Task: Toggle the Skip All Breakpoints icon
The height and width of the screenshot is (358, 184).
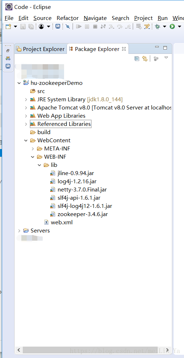Action: [68, 26]
